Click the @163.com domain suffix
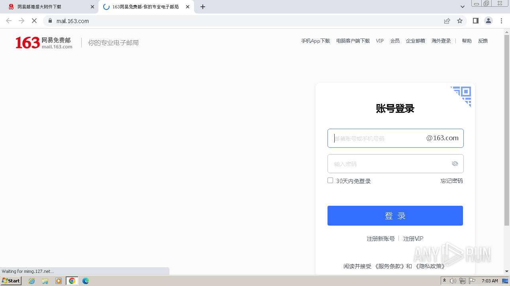Screen dimensions: 510x286 pyautogui.click(x=442, y=138)
